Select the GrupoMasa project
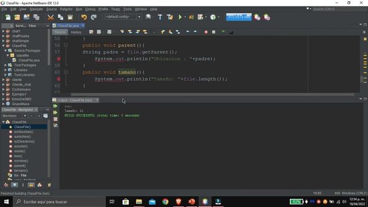The height and width of the screenshot is (207, 368). coord(21,103)
